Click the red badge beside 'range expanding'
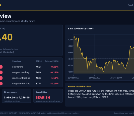 (x=1, y=72)
